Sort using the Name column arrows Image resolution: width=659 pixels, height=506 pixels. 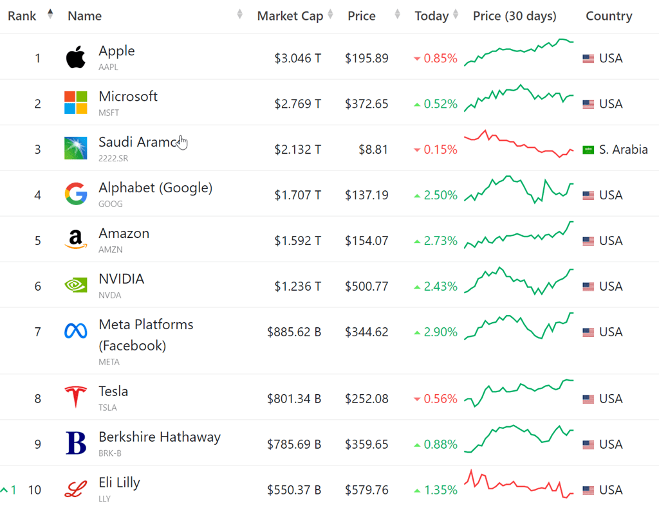pyautogui.click(x=239, y=15)
